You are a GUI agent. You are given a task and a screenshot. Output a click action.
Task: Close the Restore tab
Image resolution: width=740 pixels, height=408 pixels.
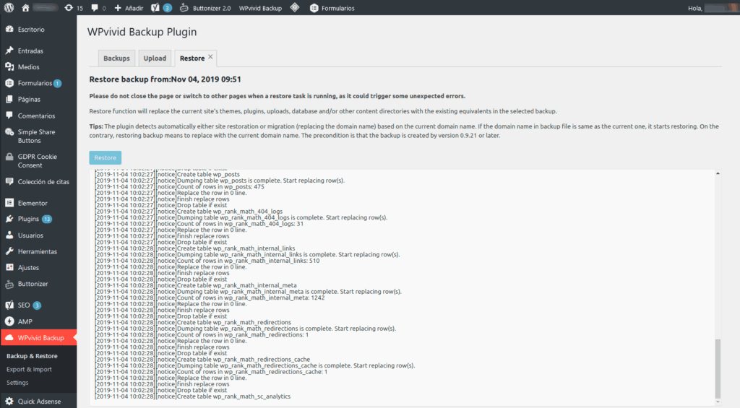pos(210,56)
